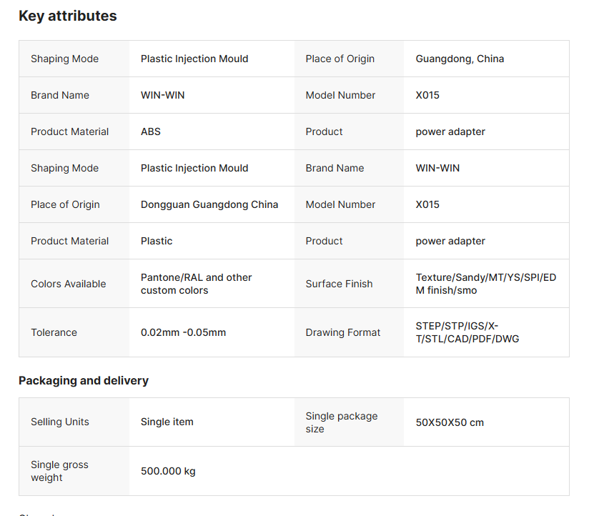This screenshot has height=516, width=594.
Task: Click the Drawing Format label
Action: 342,332
